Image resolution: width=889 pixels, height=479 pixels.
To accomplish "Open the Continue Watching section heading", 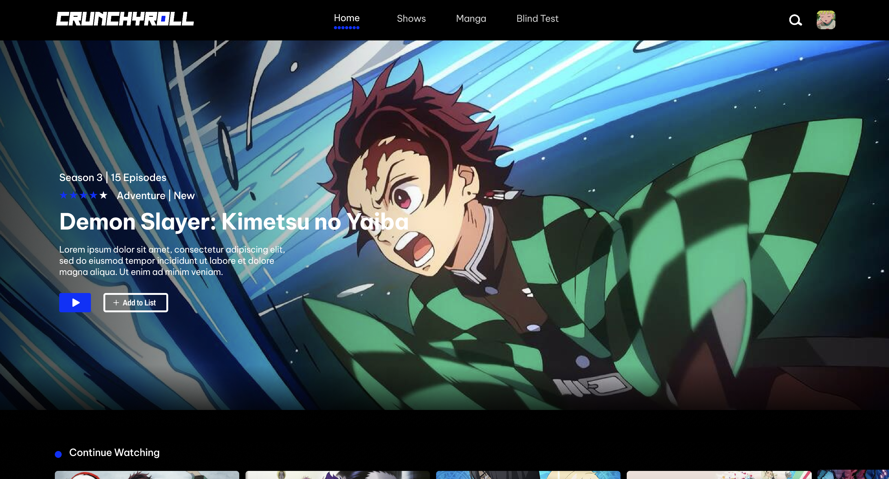I will pyautogui.click(x=114, y=453).
